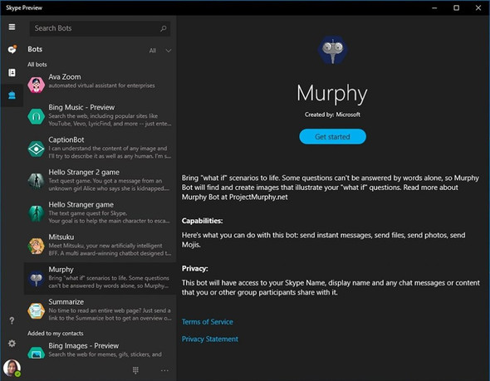
Task: Click Hello Stranger game avatar
Action: tap(37, 213)
